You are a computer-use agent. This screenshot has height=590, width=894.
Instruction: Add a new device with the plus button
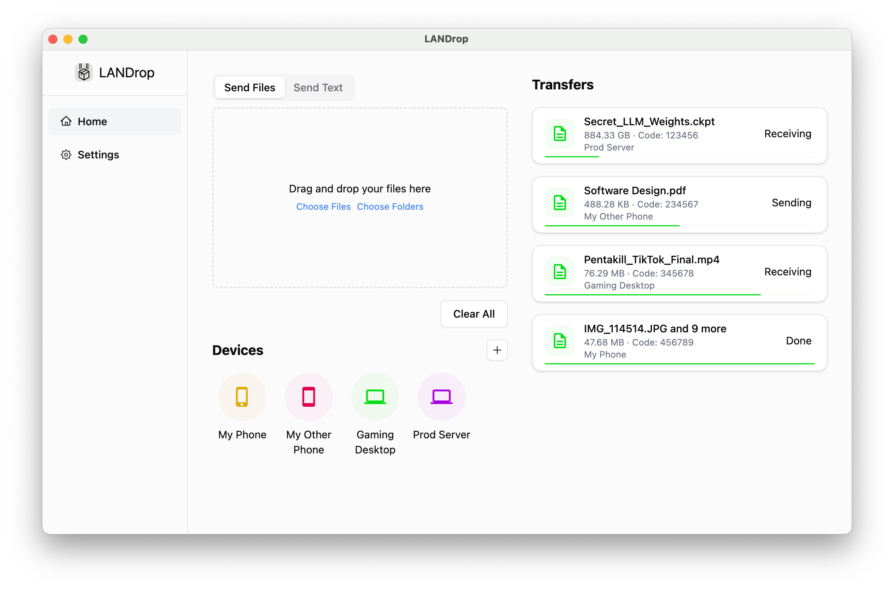[497, 350]
